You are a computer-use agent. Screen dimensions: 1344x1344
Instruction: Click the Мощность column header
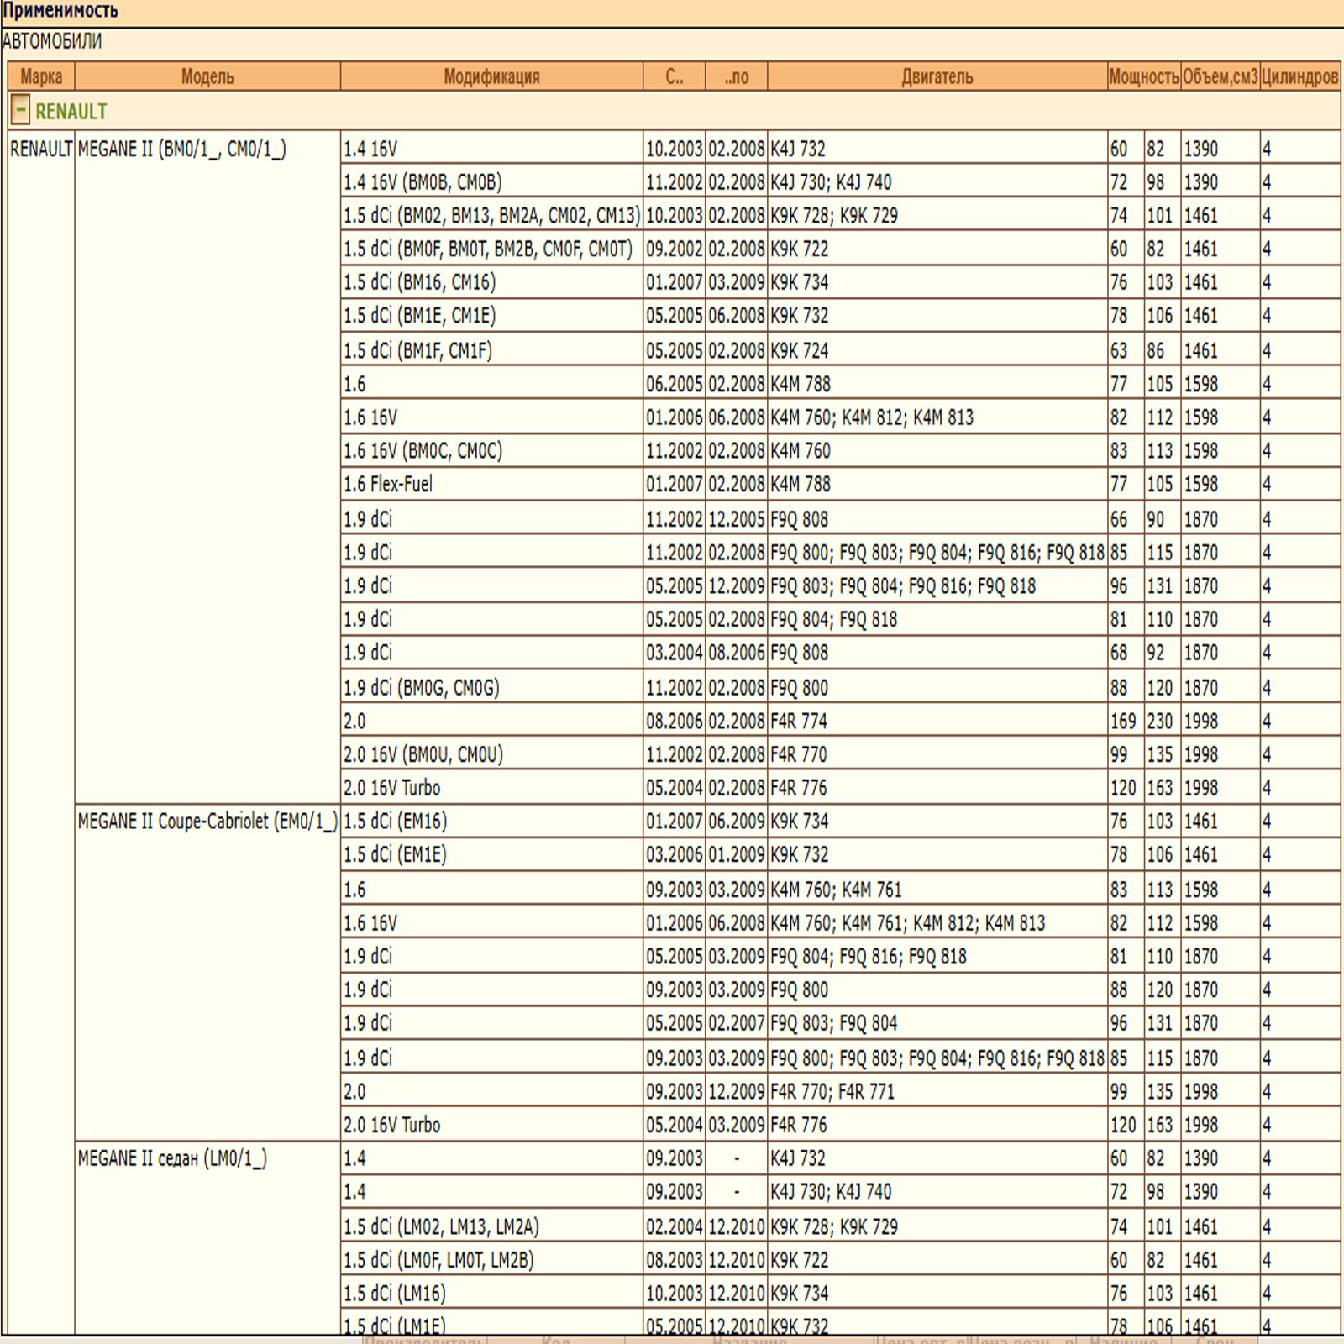point(1144,76)
